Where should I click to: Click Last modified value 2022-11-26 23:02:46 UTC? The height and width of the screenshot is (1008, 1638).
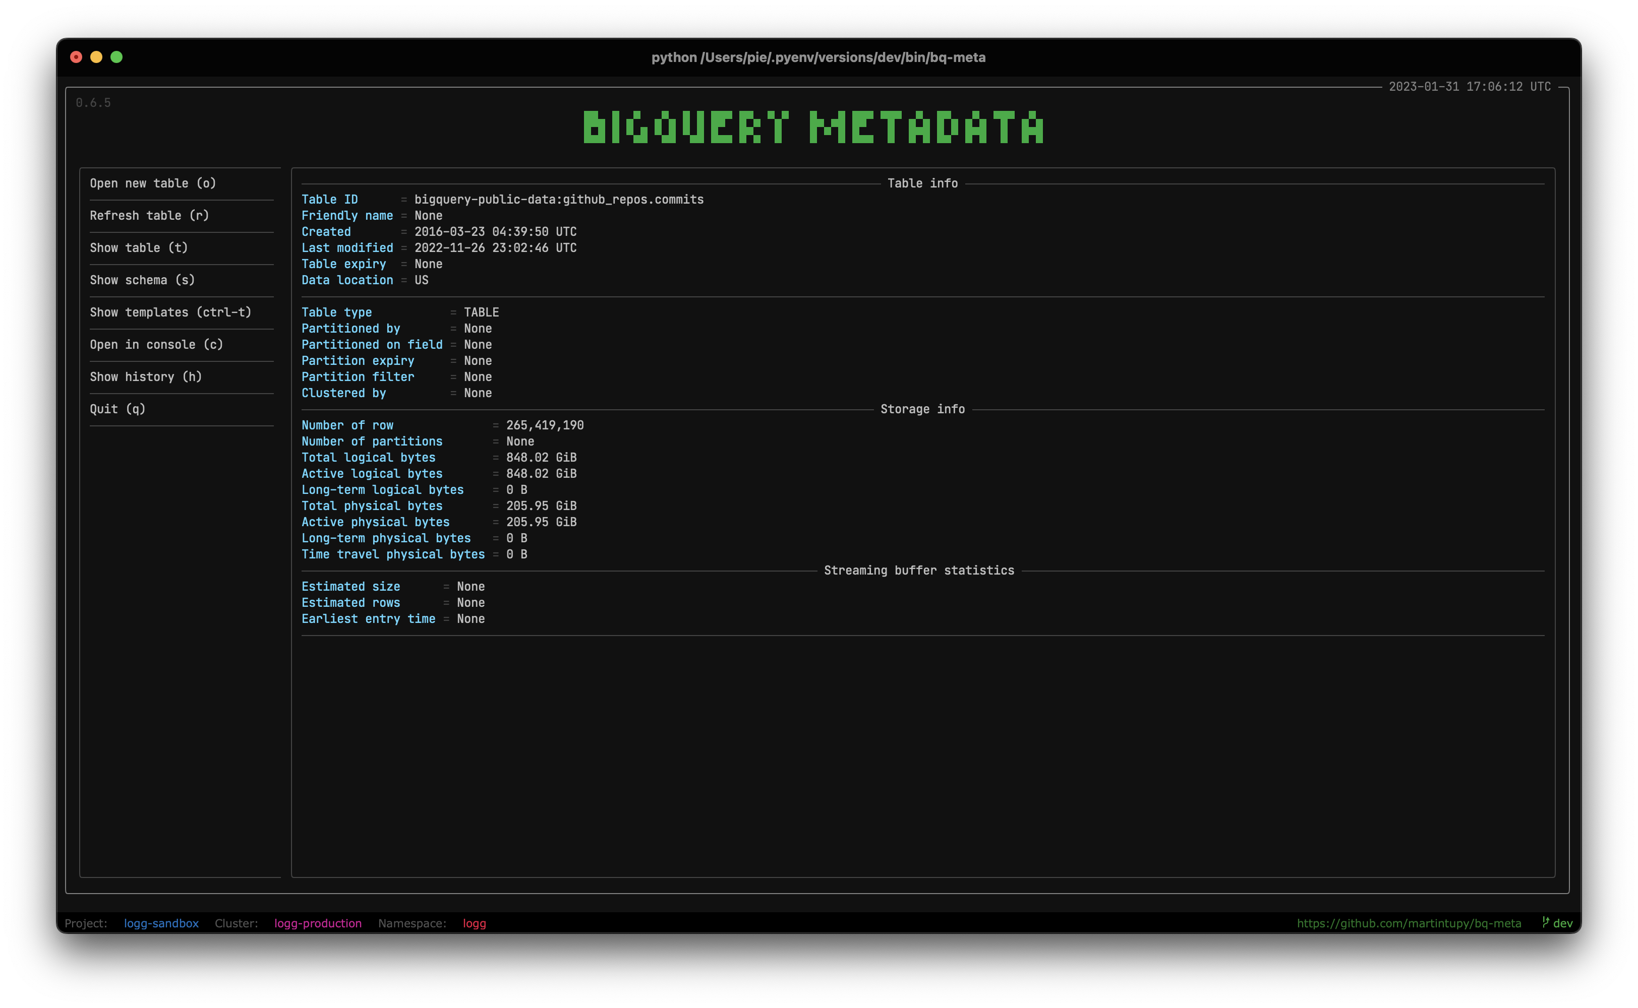[496, 248]
